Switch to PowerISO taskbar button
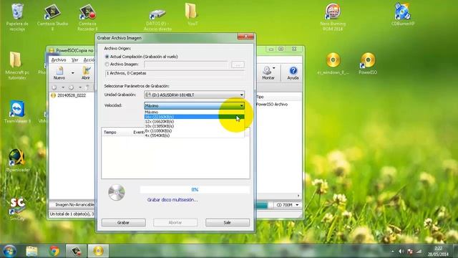Image resolution: width=458 pixels, height=258 pixels. [x=98, y=251]
